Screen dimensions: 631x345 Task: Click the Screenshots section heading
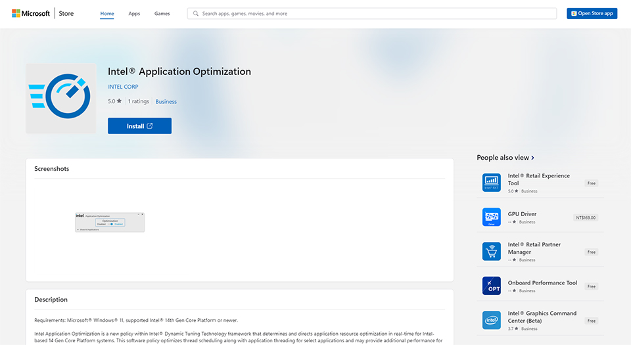click(51, 168)
